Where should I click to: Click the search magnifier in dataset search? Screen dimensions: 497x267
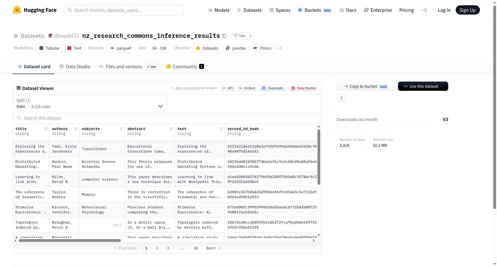click(19, 118)
